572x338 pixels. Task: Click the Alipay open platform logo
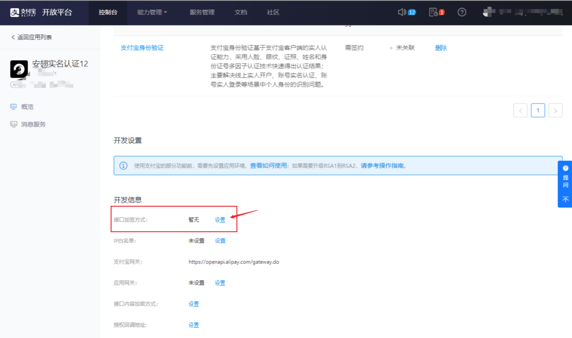tap(41, 12)
